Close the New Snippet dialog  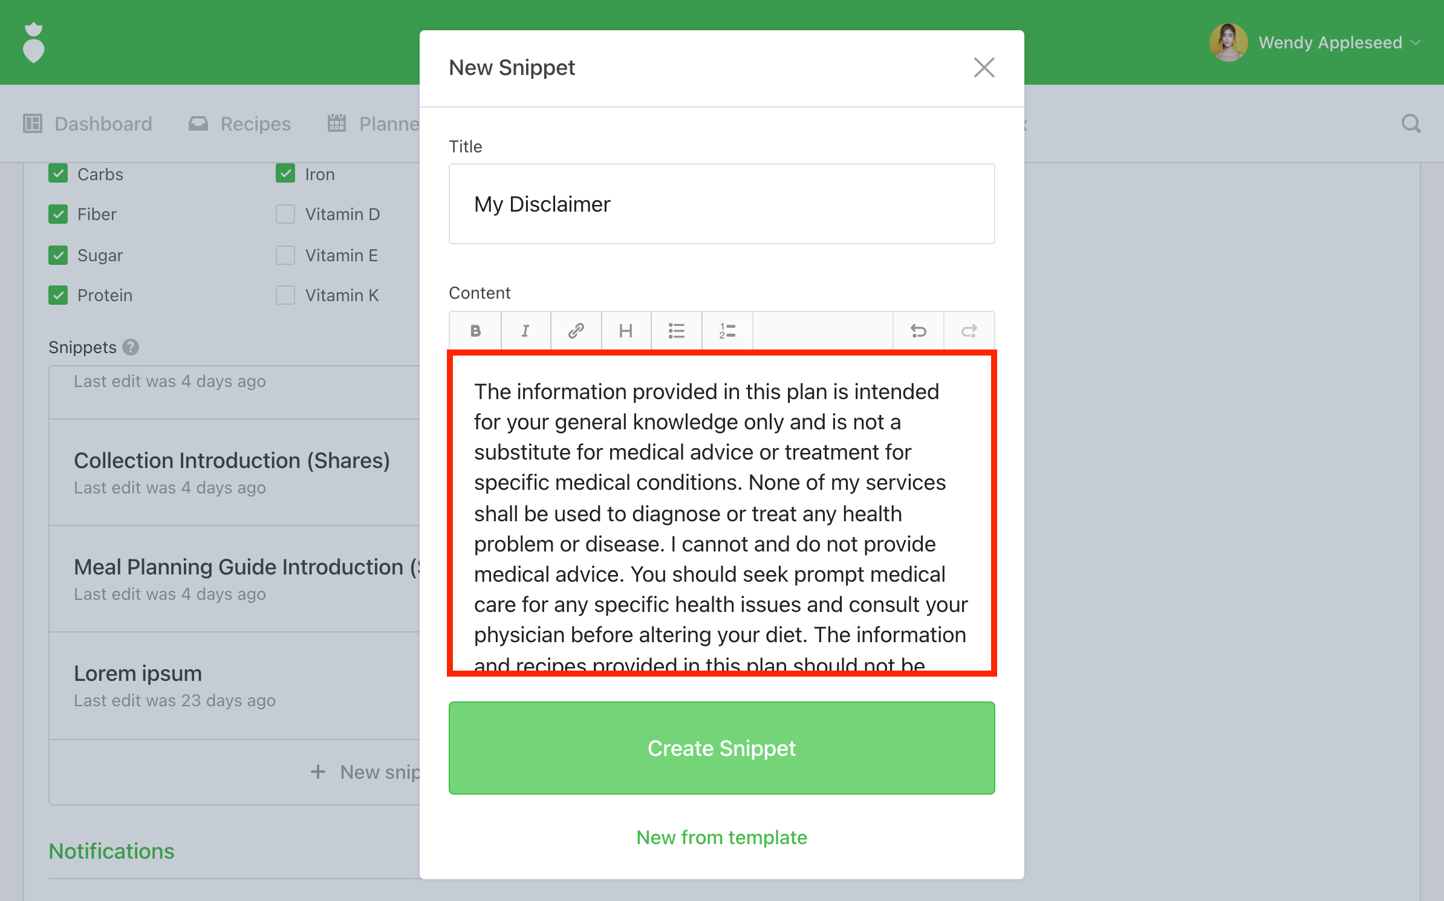[984, 68]
